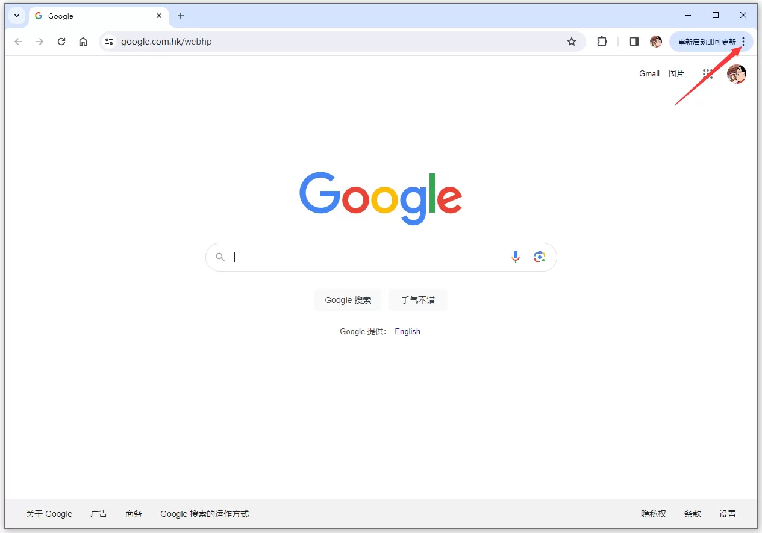Viewport: 762px width, 533px height.
Task: Toggle the side panel icon
Action: [x=634, y=42]
